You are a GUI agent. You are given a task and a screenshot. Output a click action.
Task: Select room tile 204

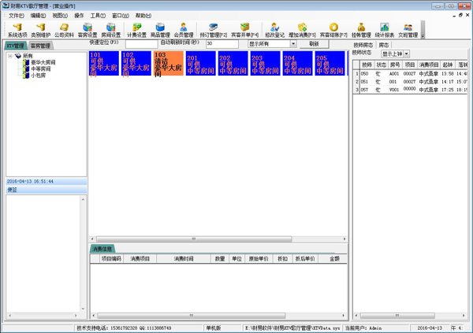coord(298,63)
